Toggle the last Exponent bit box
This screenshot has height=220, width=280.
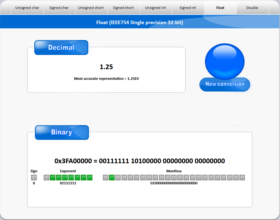pos(90,177)
